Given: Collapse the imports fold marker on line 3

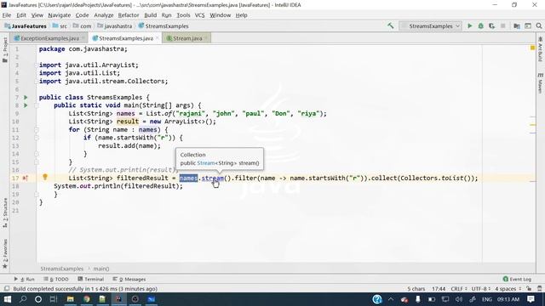Looking at the screenshot, I should click(x=37, y=65).
